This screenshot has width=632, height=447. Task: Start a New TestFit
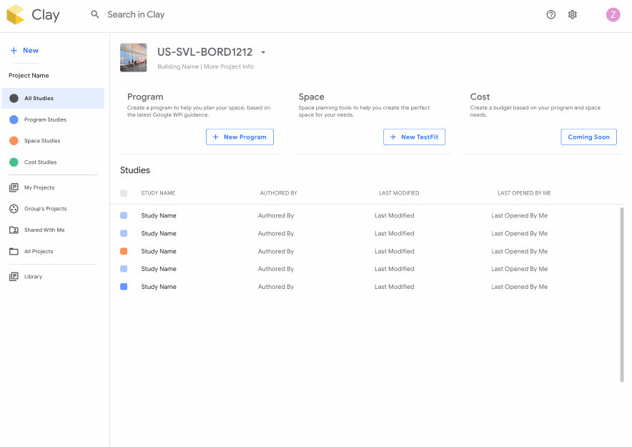(414, 137)
